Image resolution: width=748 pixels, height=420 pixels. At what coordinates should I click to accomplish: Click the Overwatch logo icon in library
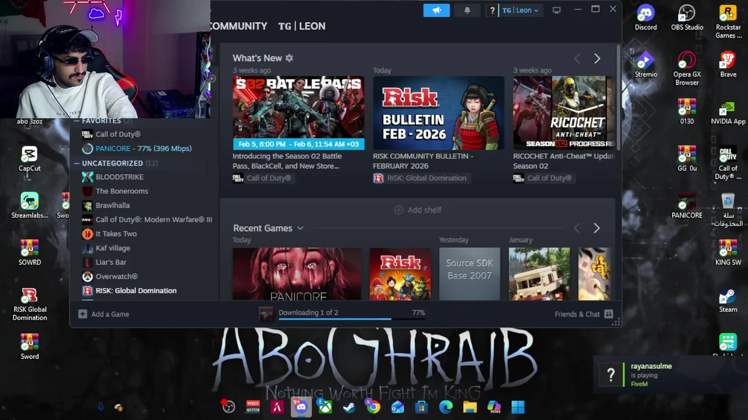87,276
